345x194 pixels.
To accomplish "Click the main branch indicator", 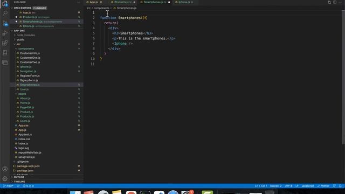I will pyautogui.click(x=8, y=186).
